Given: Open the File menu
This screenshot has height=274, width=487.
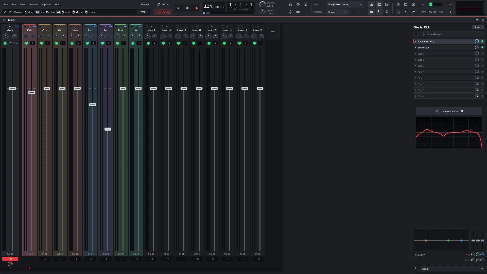Looking at the screenshot, I should coord(6,5).
